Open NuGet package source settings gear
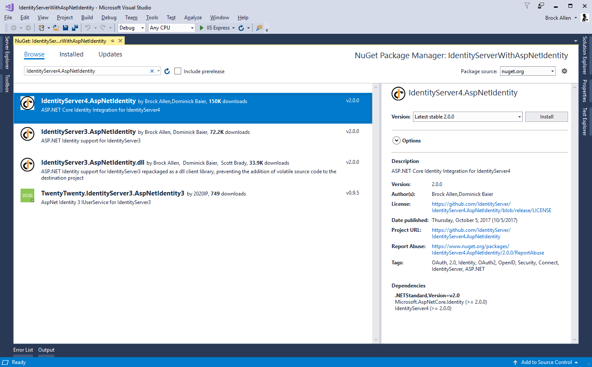The height and width of the screenshot is (367, 592). coord(564,71)
